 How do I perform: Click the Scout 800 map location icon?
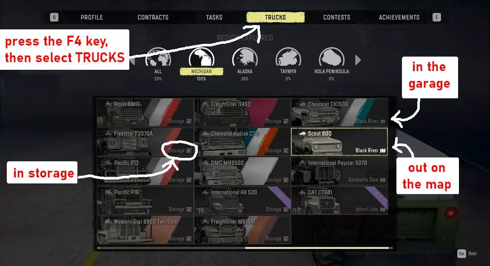pos(383,151)
